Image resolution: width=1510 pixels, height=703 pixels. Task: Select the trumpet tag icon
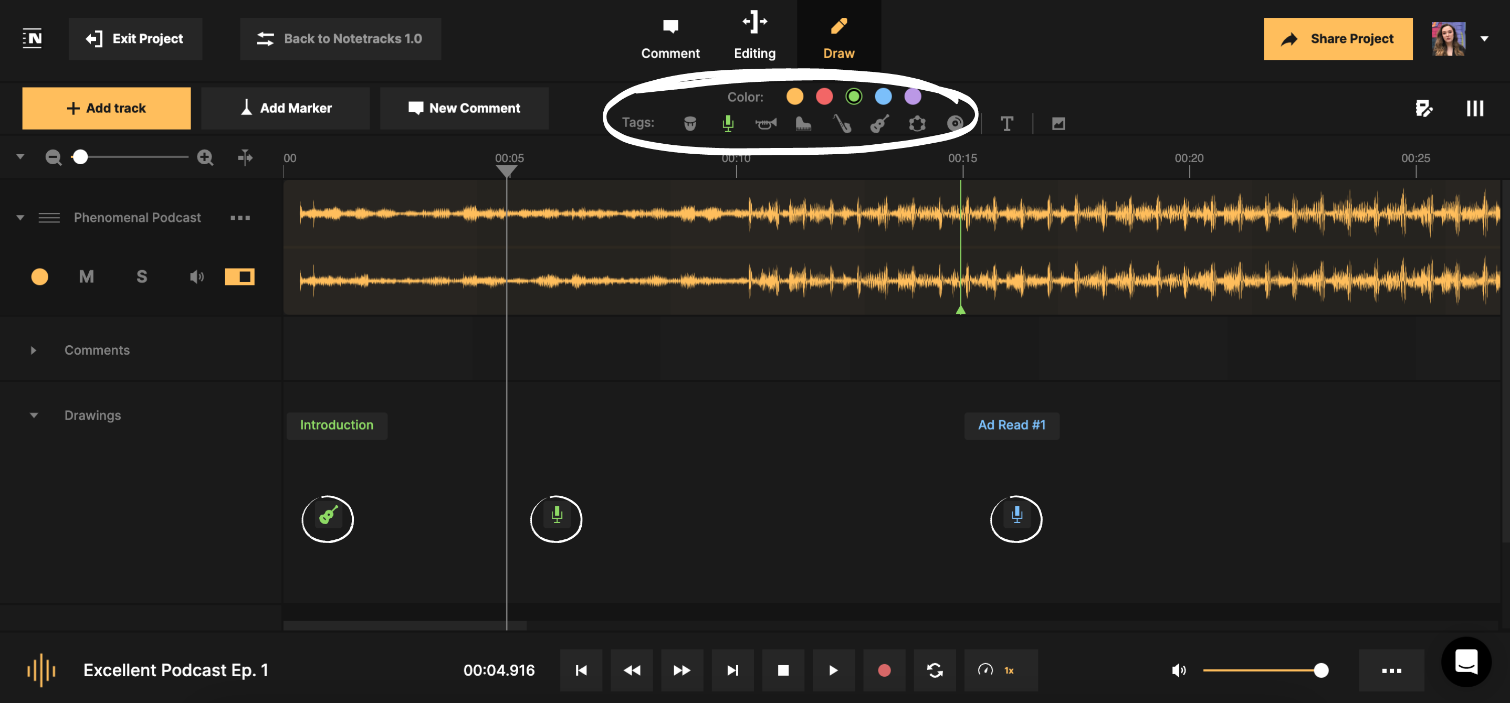(x=766, y=123)
